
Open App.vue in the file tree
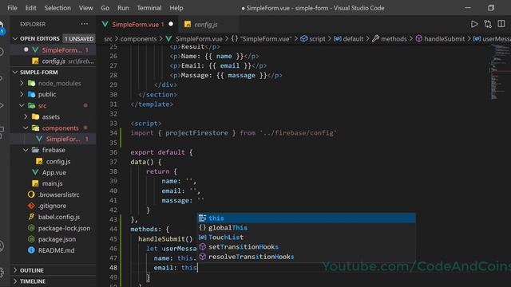click(53, 172)
